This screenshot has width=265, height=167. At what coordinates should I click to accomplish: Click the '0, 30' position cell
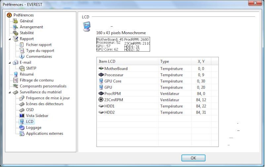click(x=201, y=81)
